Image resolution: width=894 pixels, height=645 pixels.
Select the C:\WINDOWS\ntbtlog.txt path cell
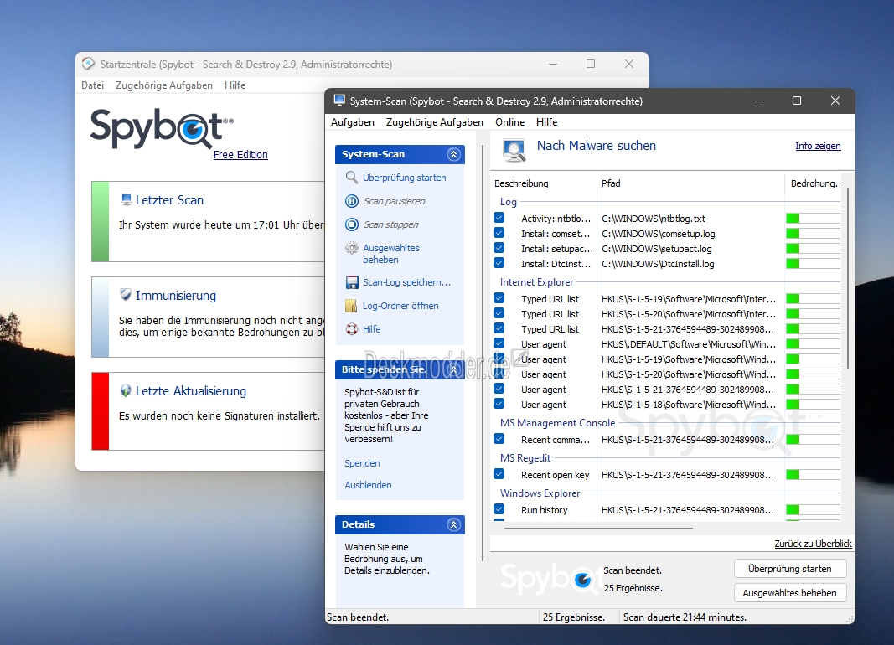click(x=654, y=219)
